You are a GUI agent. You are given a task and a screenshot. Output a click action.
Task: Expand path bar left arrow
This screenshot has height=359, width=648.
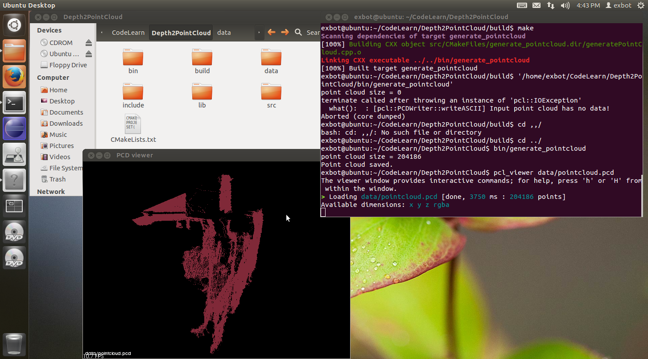[x=102, y=33]
